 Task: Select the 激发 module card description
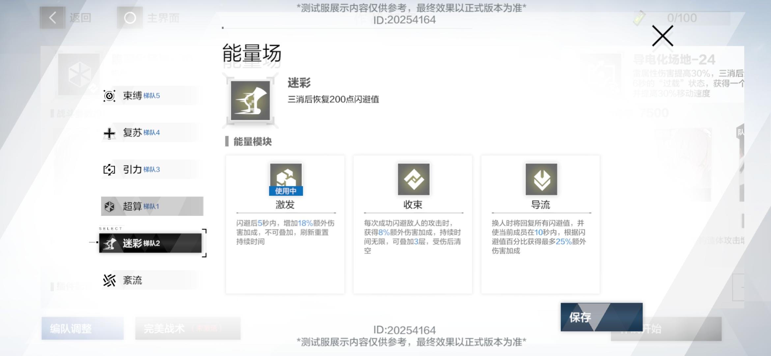tap(285, 232)
